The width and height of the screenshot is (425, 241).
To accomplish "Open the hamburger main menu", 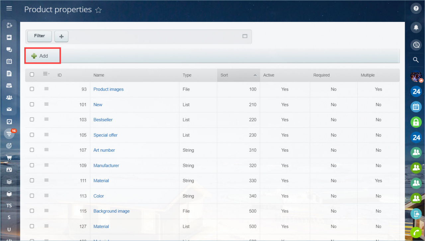I will (9, 9).
